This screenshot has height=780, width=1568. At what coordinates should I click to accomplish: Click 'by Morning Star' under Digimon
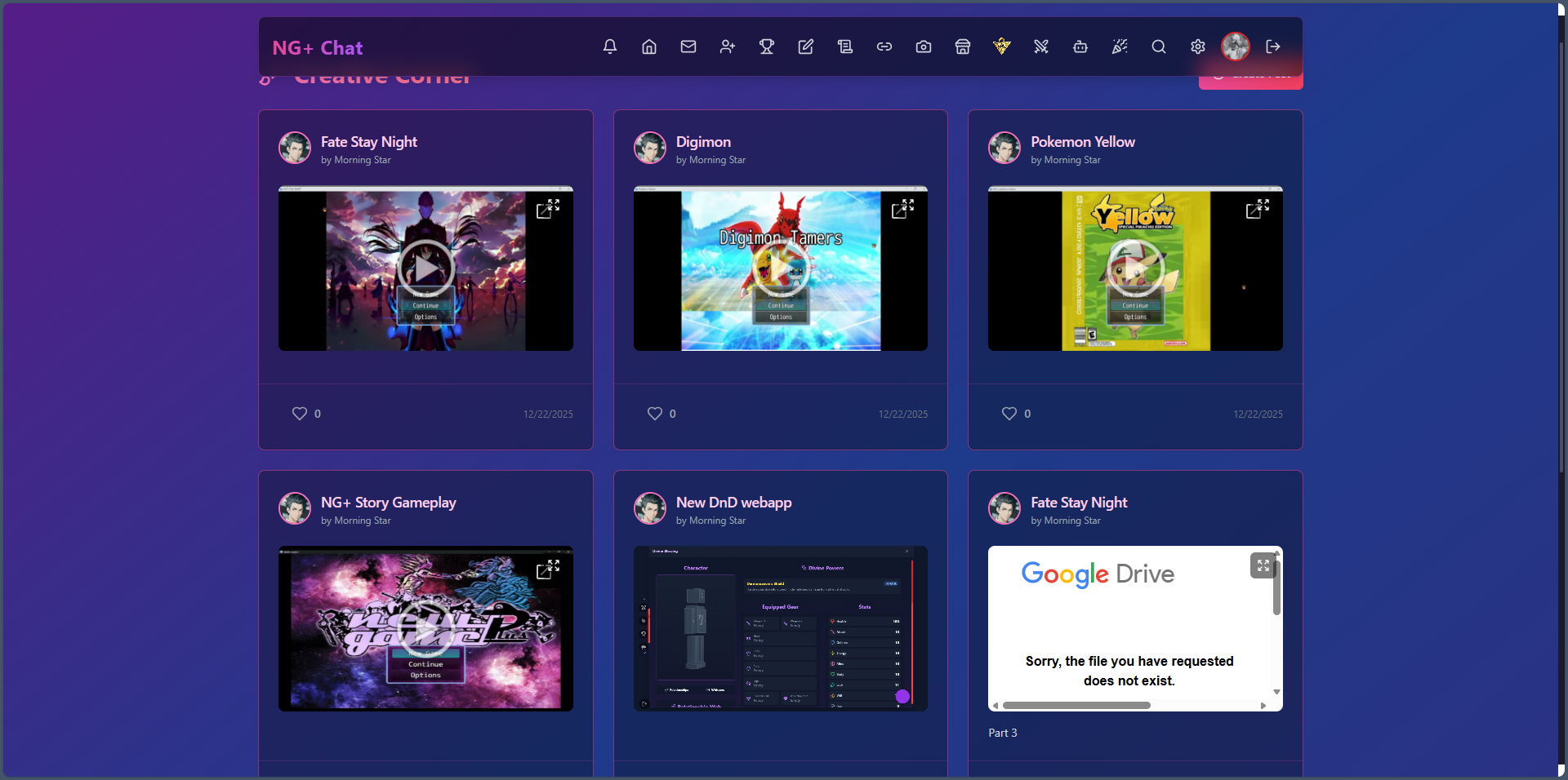[710, 160]
